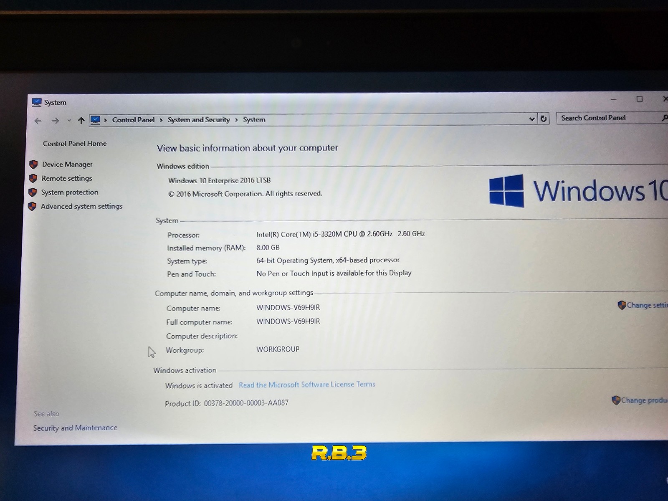The width and height of the screenshot is (668, 501).
Task: Click shield icon beside Advanced system settings
Action: [32, 207]
